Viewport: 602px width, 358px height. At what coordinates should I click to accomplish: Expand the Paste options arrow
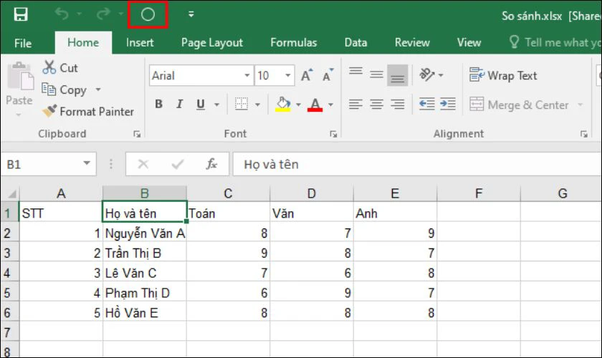pyautogui.click(x=19, y=115)
